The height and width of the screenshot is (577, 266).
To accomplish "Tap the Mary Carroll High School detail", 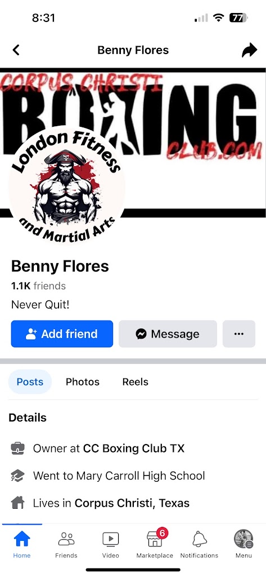I will click(x=119, y=476).
